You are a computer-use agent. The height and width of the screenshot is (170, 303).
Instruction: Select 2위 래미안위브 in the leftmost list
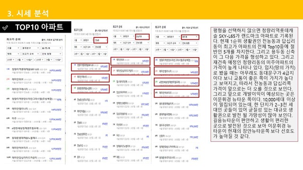[x=34, y=81]
